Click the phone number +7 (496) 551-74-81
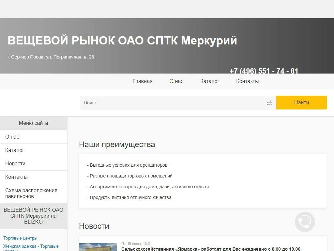 [x=264, y=71]
